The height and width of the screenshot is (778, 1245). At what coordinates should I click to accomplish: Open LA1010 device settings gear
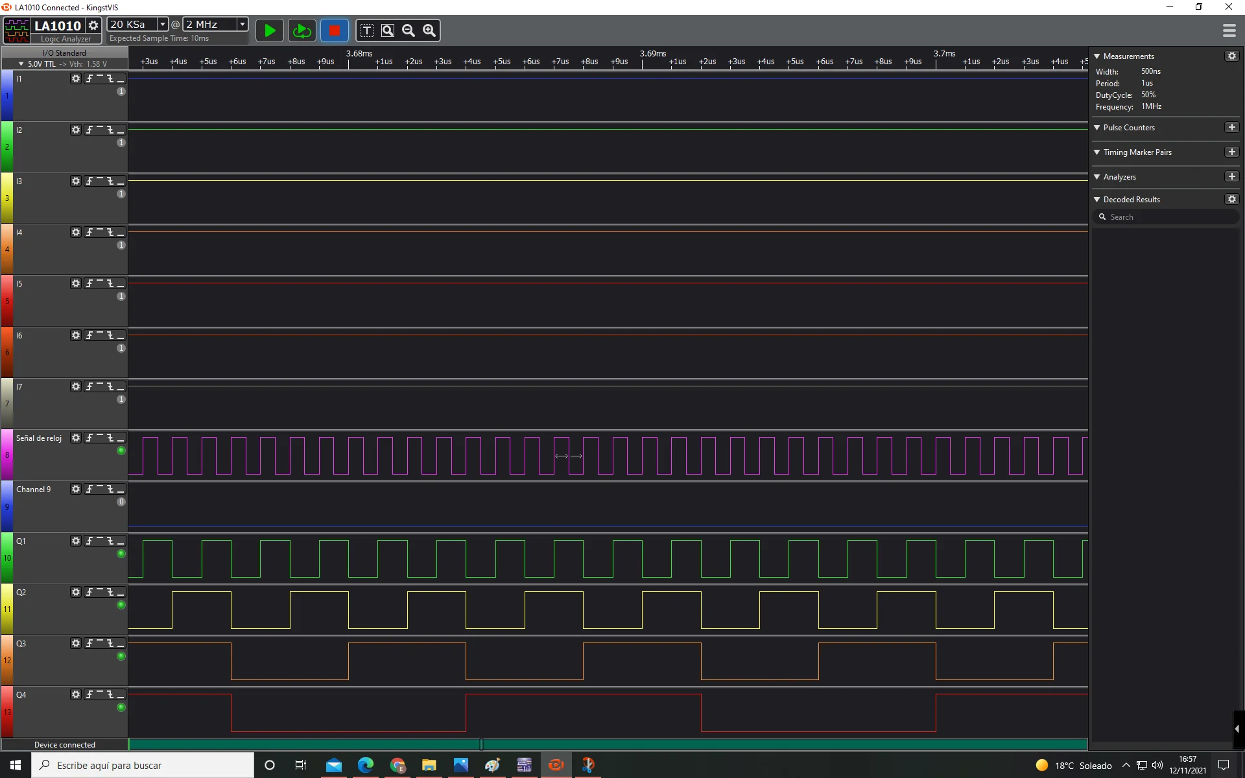pyautogui.click(x=93, y=25)
